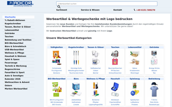Open Touchscreen-Kulis link

[76, 73]
